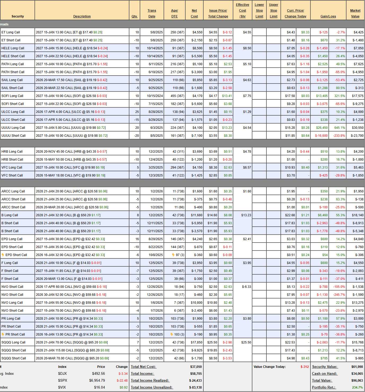Click the Security Value link
Screen dimensions: 365x392
click(x=325, y=367)
